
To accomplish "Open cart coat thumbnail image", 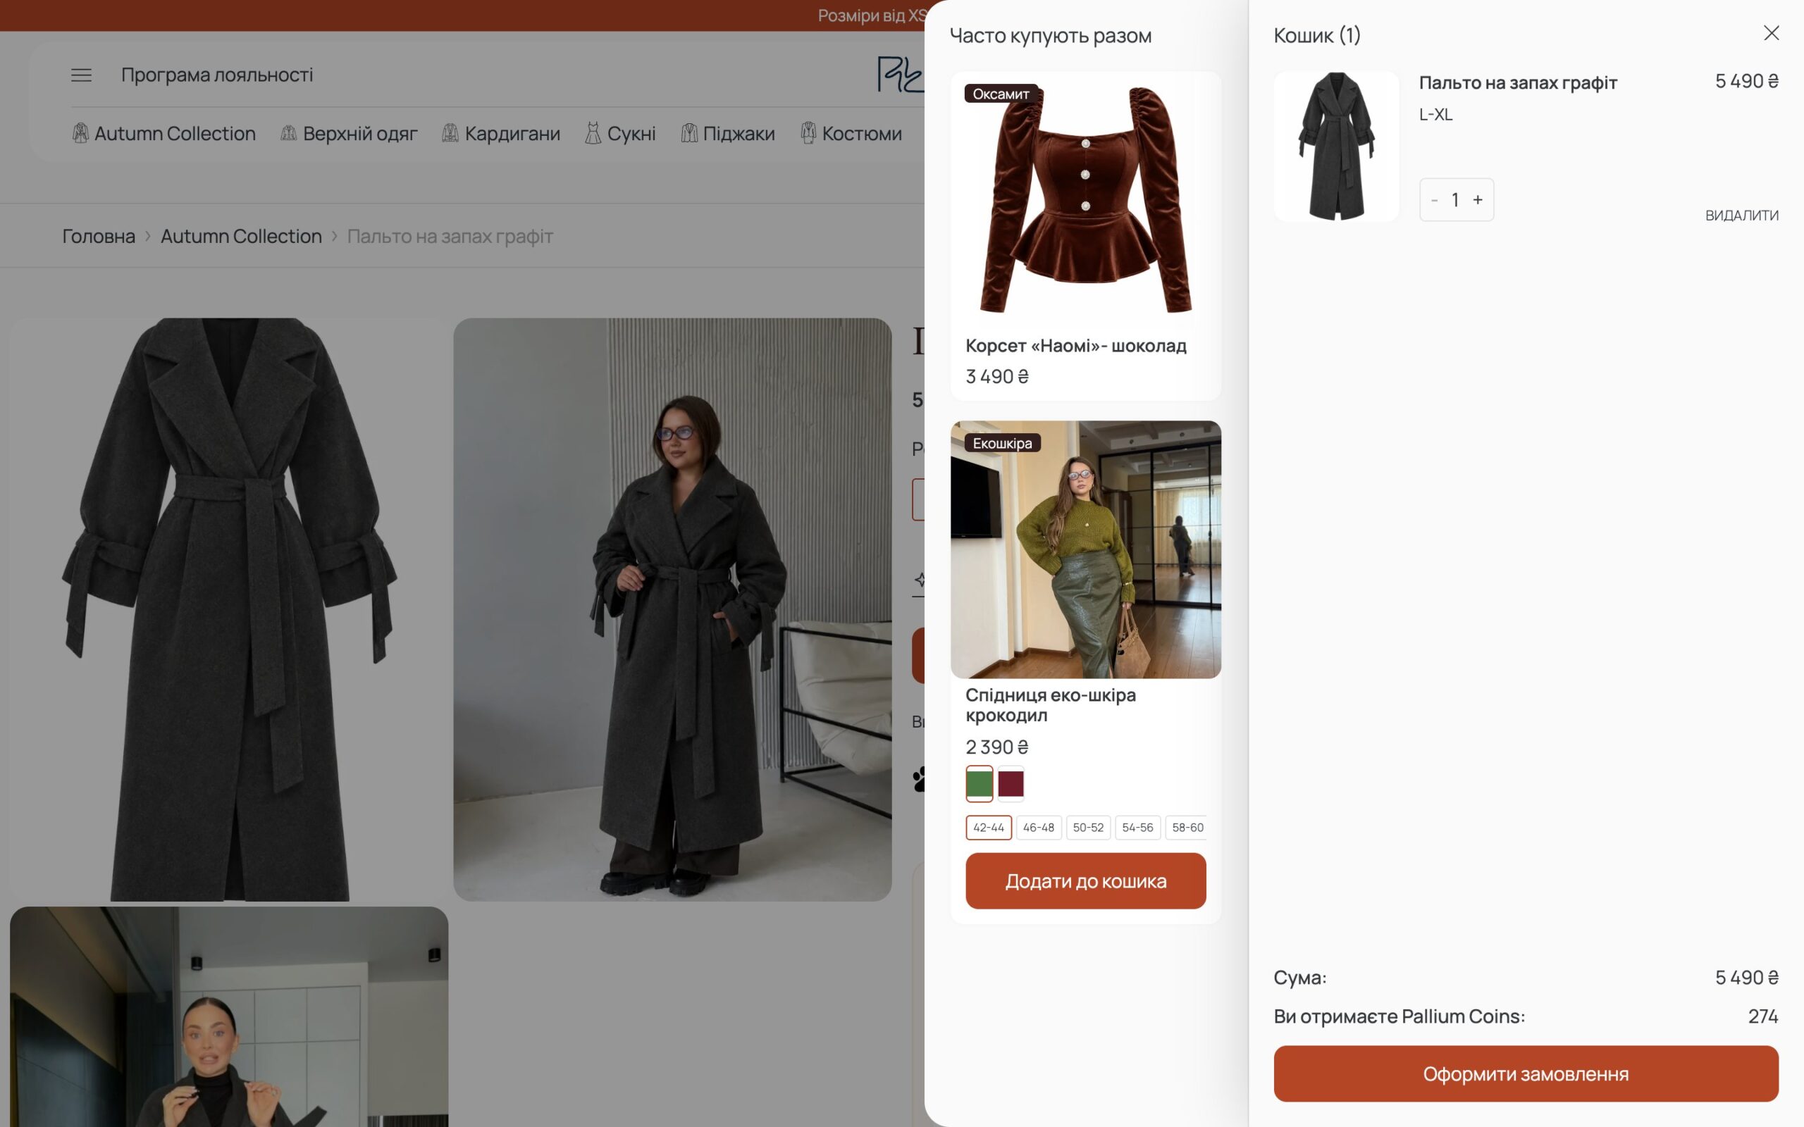I will click(x=1336, y=146).
